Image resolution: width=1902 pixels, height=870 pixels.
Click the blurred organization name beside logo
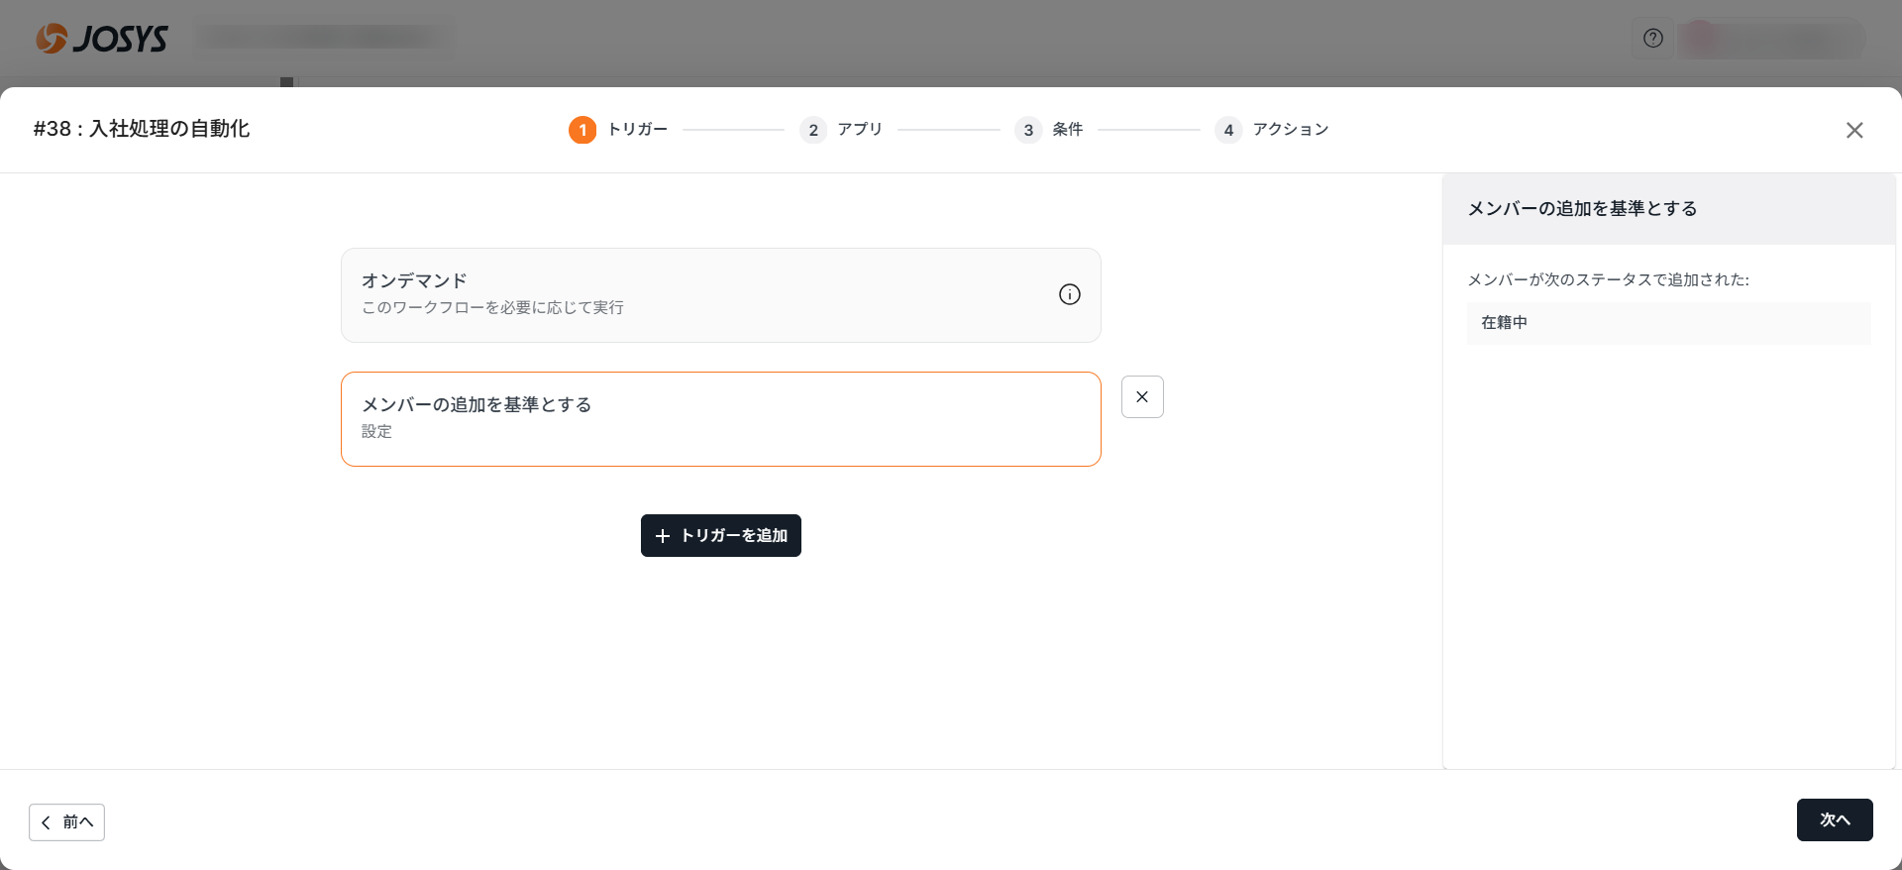(x=322, y=39)
